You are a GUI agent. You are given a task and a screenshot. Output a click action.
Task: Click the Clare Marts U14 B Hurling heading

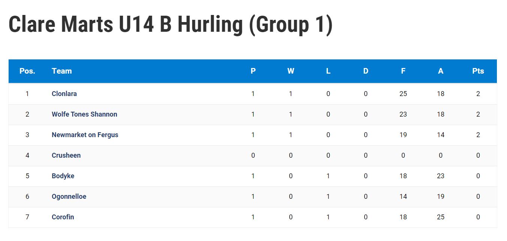point(170,25)
